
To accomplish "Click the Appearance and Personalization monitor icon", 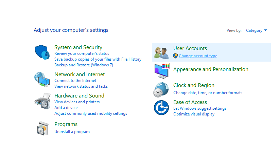I will tap(161, 71).
